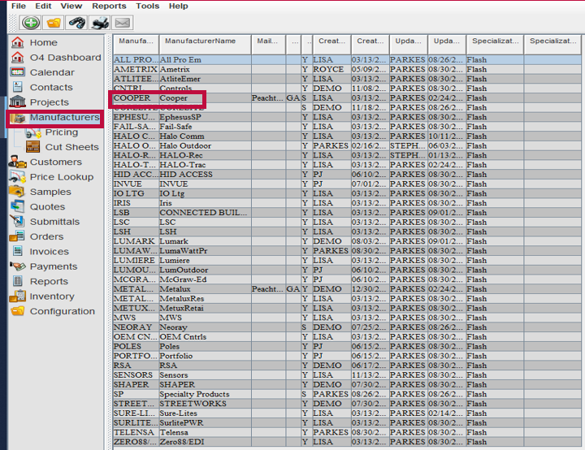Image resolution: width=585 pixels, height=450 pixels.
Task: Click the green plus Add New toolbar icon
Action: pos(31,23)
